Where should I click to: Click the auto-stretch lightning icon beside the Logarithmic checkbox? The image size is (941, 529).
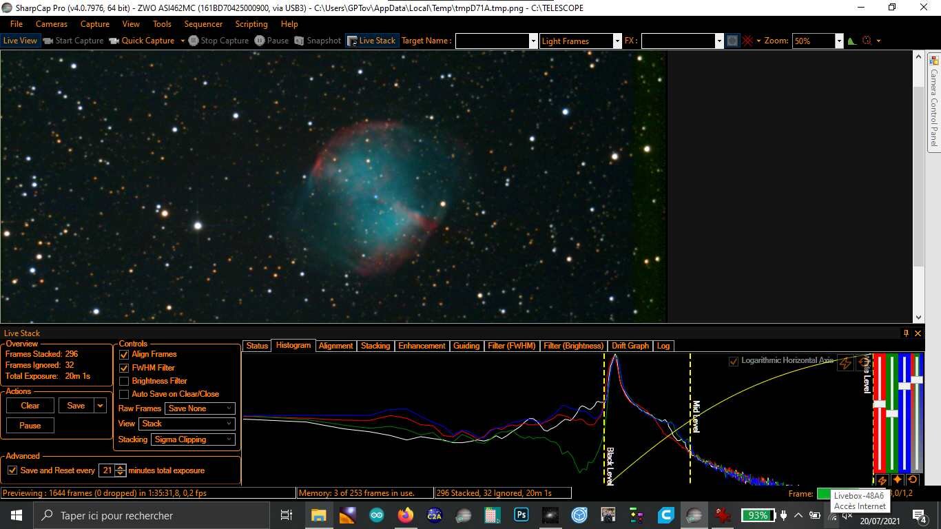click(x=845, y=364)
